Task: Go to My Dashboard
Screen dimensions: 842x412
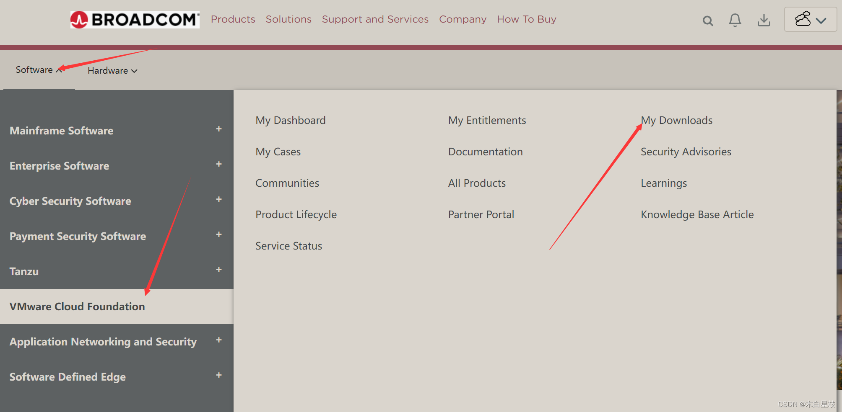Action: 290,121
